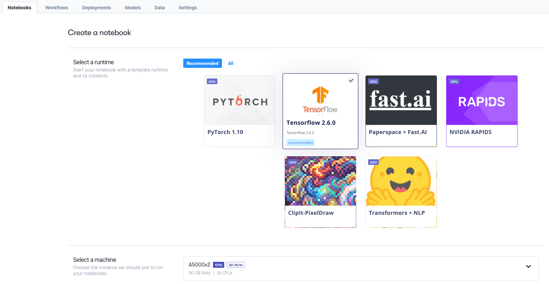
Task: Open the Models tab
Action: 133,8
